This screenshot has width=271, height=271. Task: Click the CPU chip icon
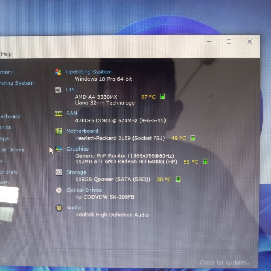click(58, 90)
